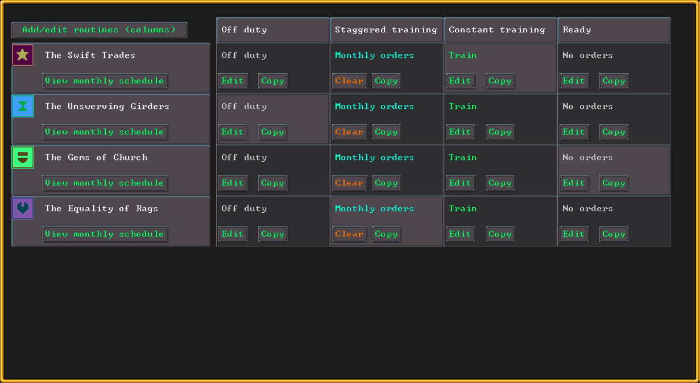Edit Ready orders for The Gems of Church
Screen dimensions: 700x383
click(x=574, y=183)
